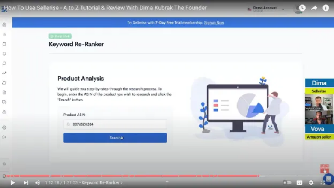Click the Keyword Re-Ranker page heading
334x188 pixels.
click(76, 44)
